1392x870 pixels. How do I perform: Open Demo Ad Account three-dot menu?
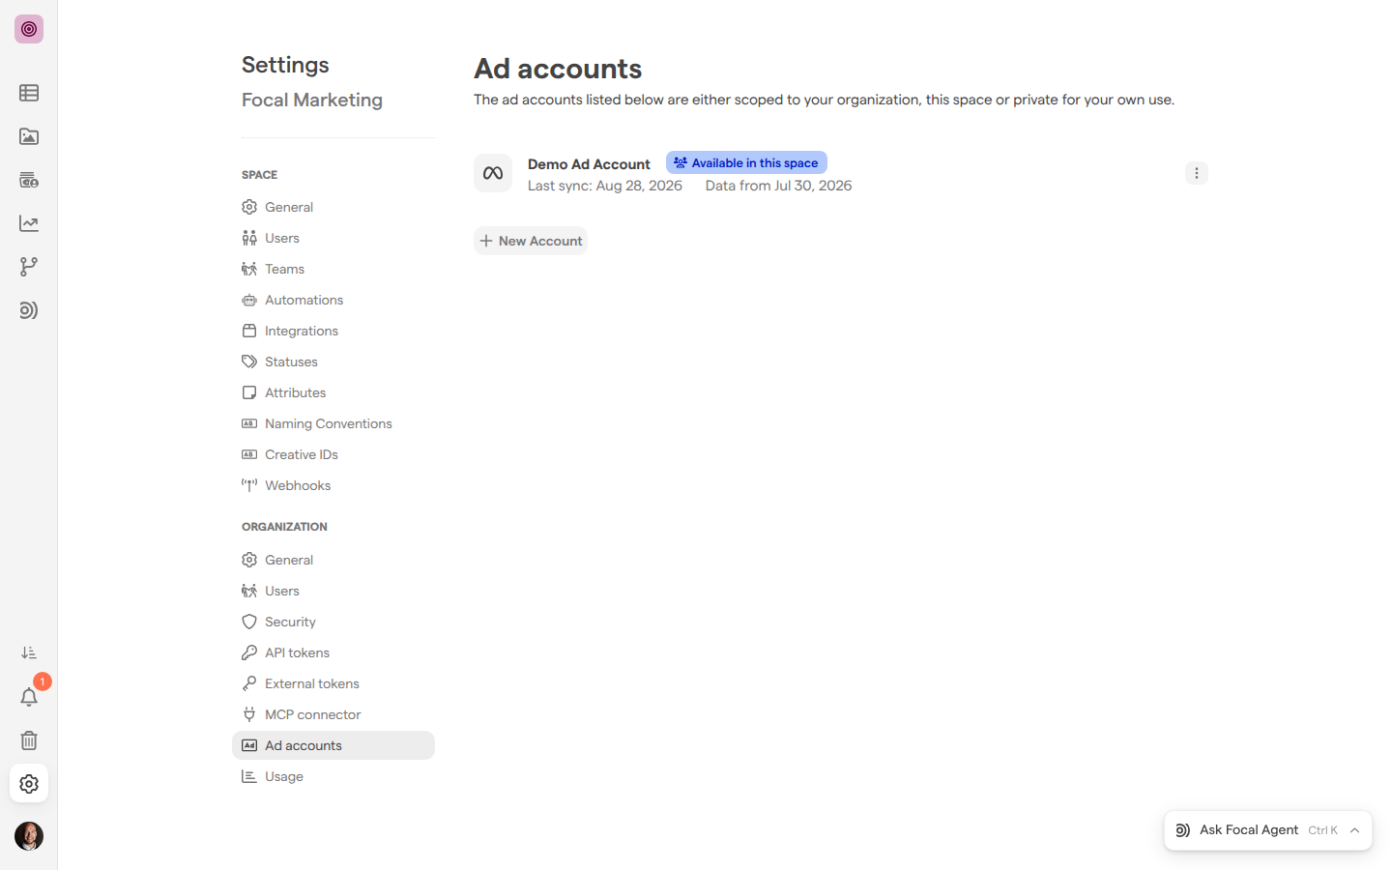pos(1197,173)
